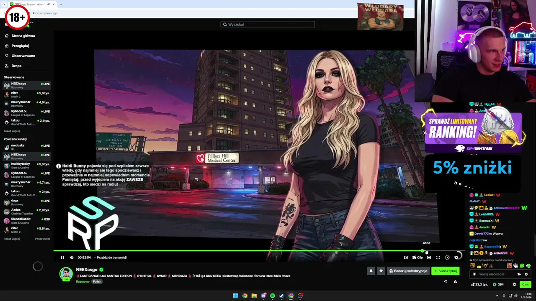Expand followed list with Pokaż więcej
Viewport: 536px width, 301px height.
[x=12, y=131]
